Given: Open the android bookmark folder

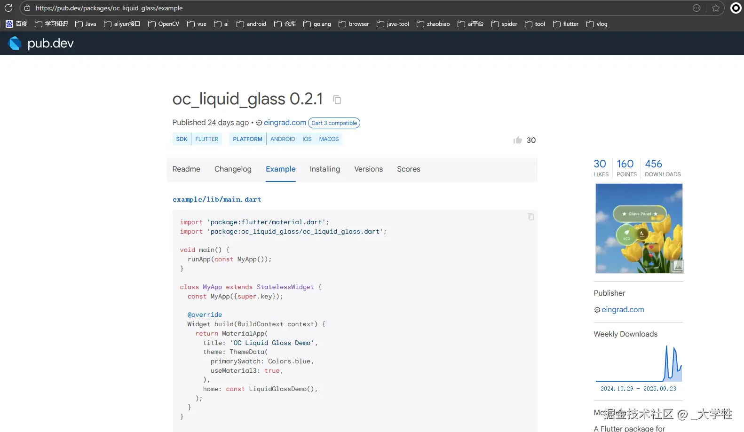Looking at the screenshot, I should click(251, 24).
